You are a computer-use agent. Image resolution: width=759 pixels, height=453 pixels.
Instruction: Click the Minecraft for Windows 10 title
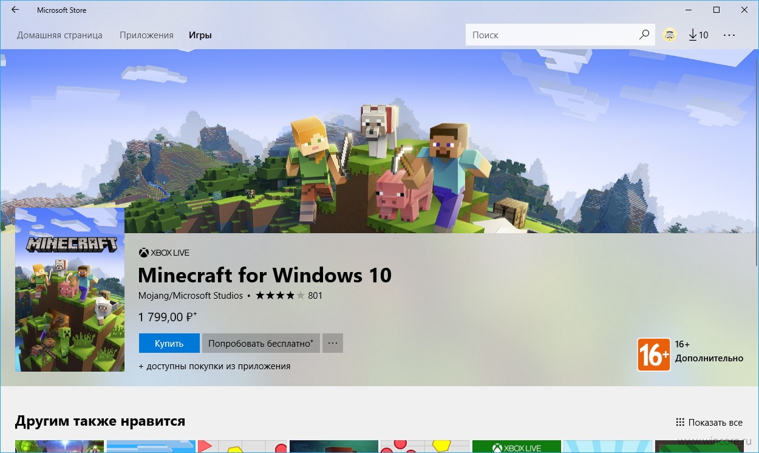click(x=265, y=275)
